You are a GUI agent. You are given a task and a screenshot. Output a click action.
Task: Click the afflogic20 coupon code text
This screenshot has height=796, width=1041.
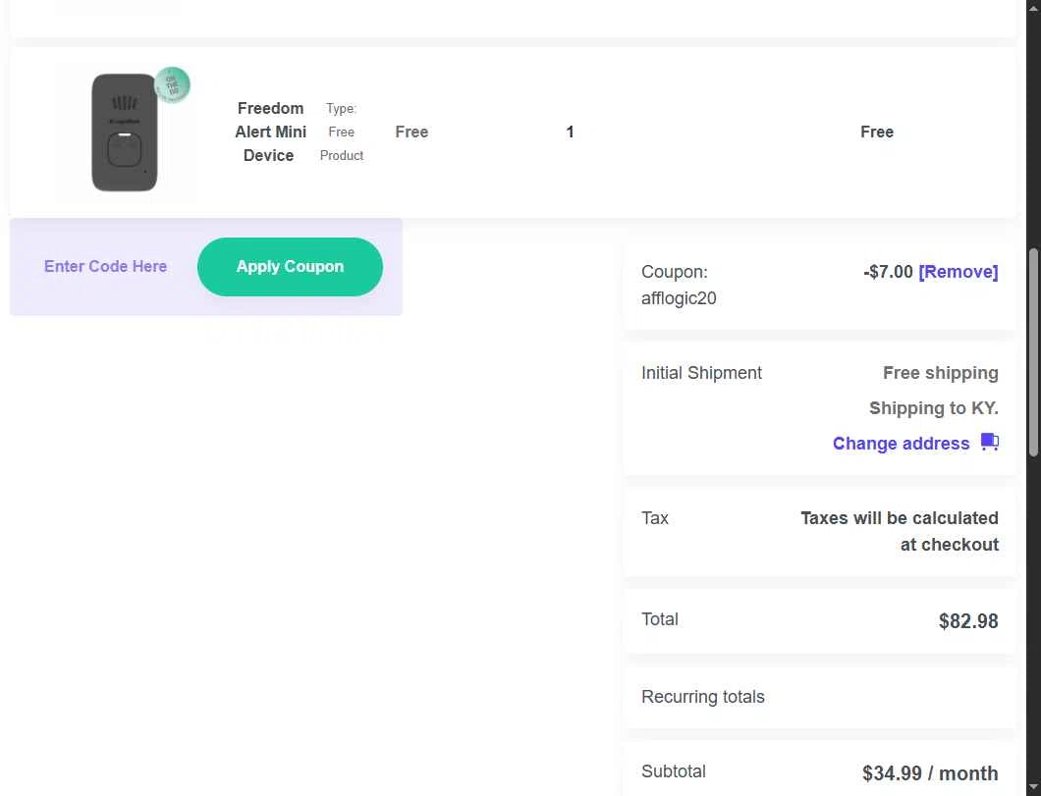[679, 298]
